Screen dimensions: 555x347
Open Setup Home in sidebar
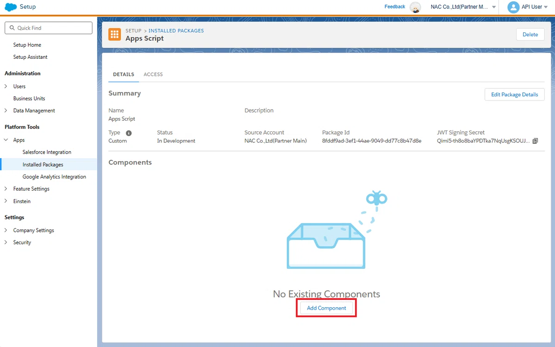coord(27,45)
